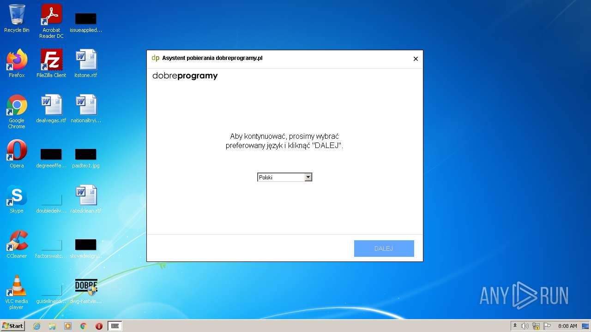The image size is (591, 332).
Task: Open Internet Explorer in taskbar
Action: coord(36,326)
